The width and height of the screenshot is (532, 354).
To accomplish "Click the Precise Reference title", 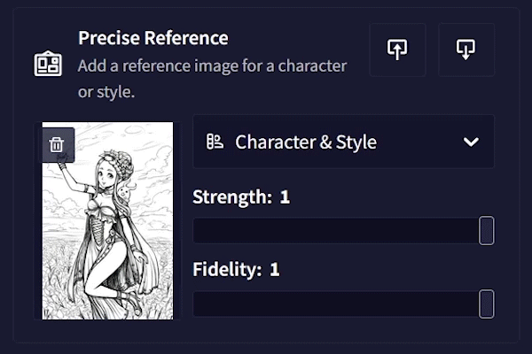I will pos(153,38).
